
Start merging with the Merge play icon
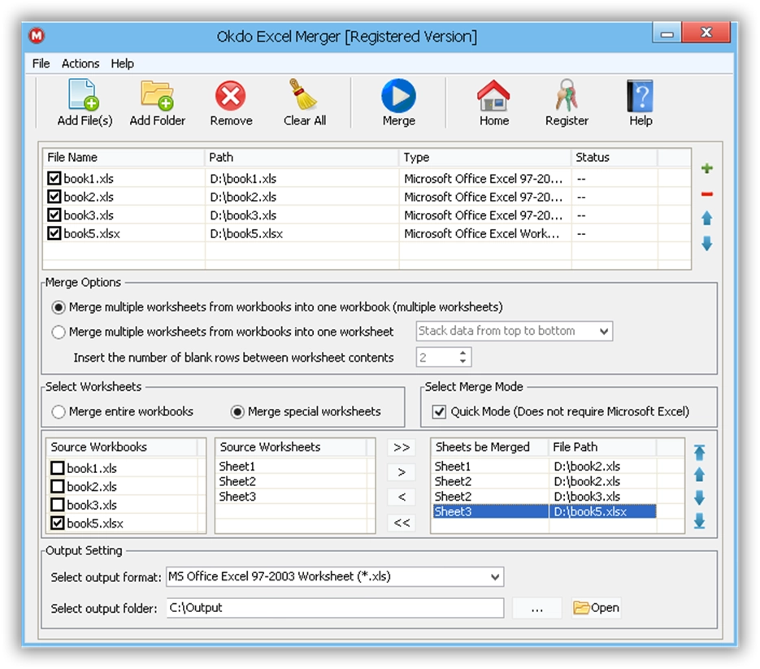398,95
